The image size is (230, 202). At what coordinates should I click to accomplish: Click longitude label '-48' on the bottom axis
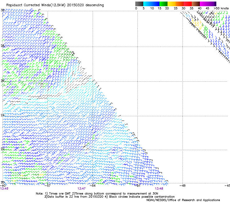click(x=183, y=186)
